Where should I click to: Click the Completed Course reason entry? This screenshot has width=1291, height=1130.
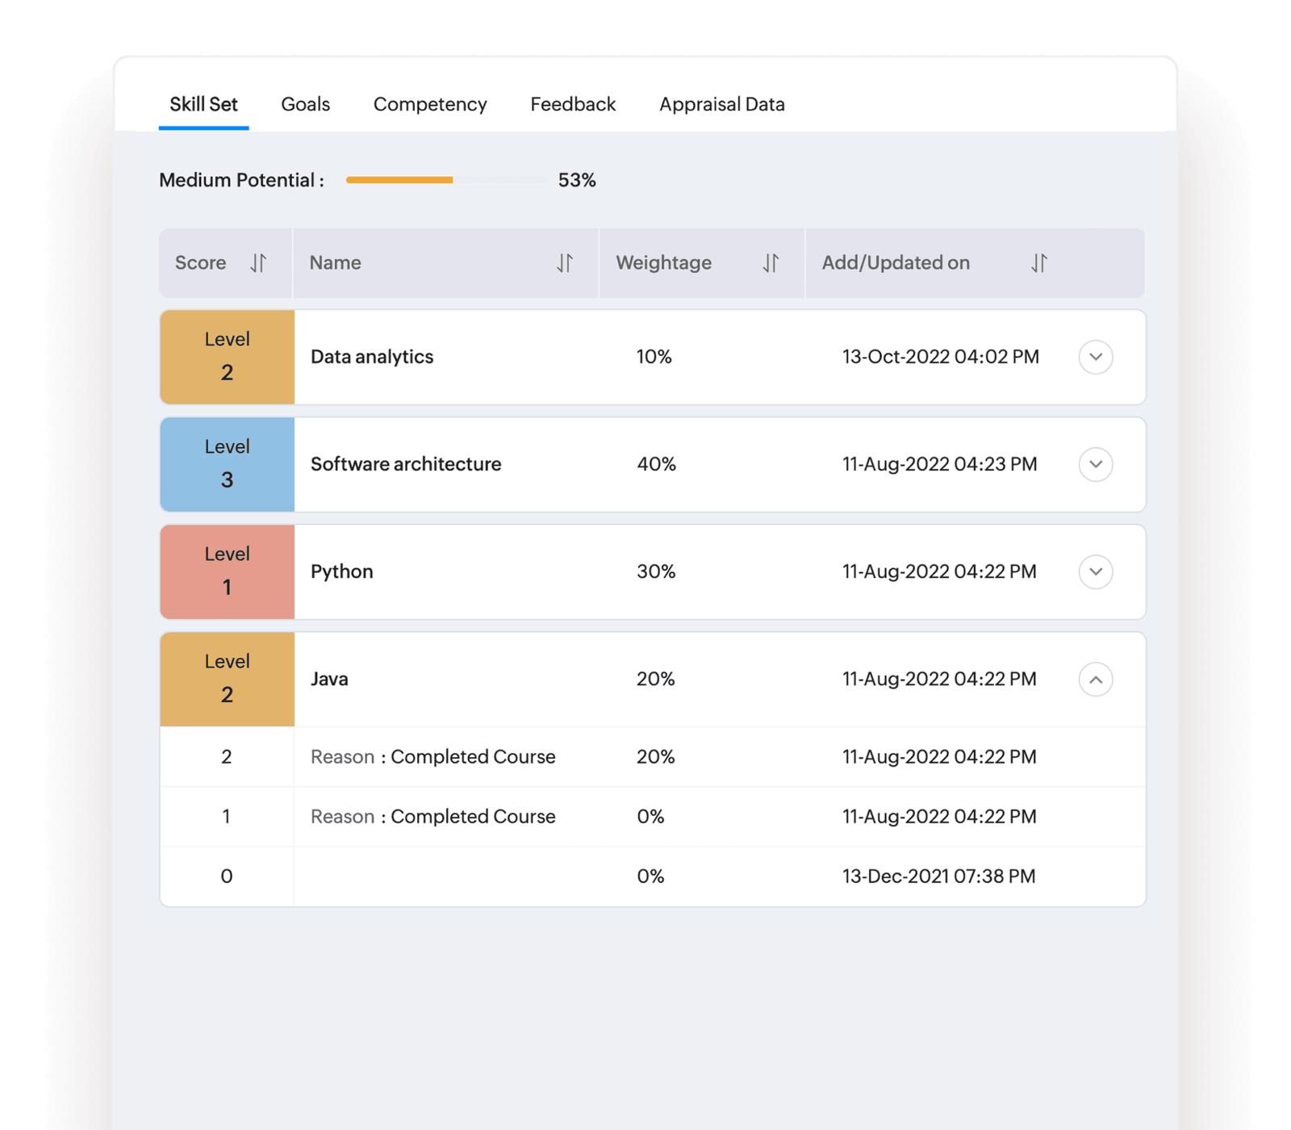(x=433, y=756)
